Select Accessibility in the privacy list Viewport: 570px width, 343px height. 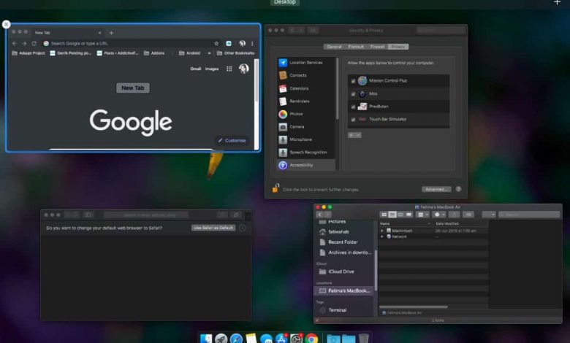(306, 165)
